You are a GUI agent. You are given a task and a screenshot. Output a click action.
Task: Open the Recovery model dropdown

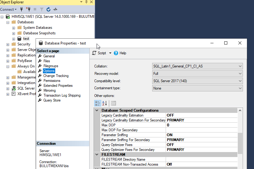197,74
